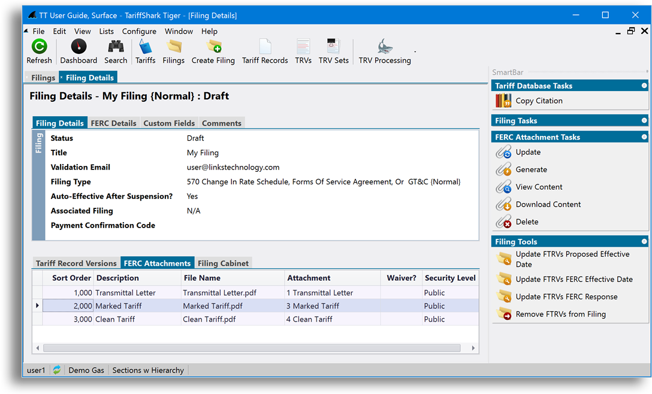Open TRV Sets from the toolbar
This screenshot has height=394, width=652.
point(333,47)
